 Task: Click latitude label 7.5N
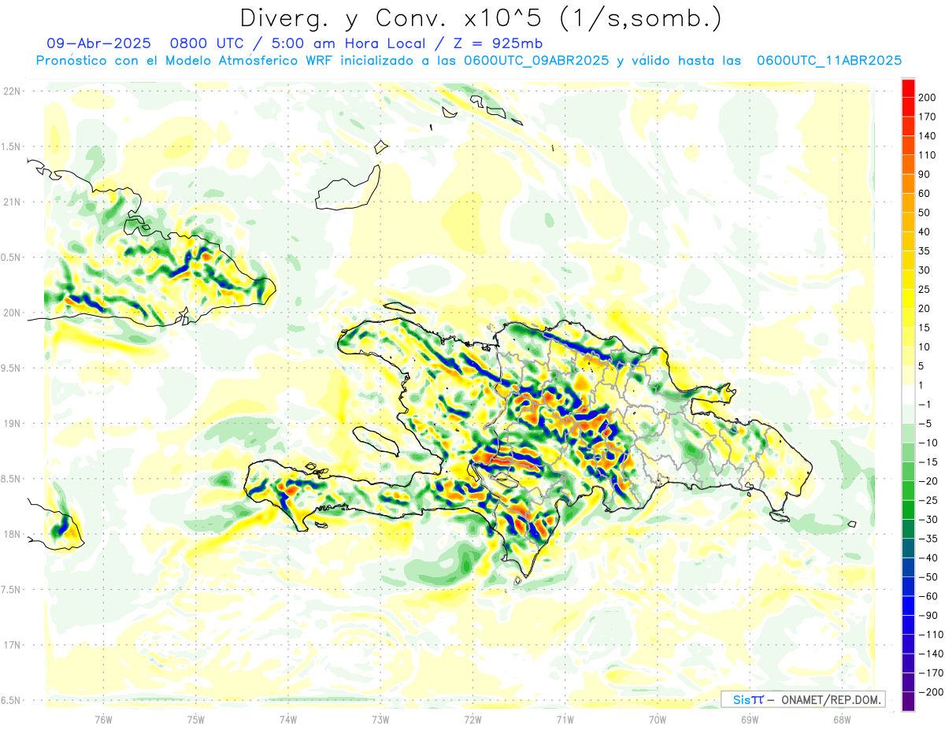click(12, 590)
